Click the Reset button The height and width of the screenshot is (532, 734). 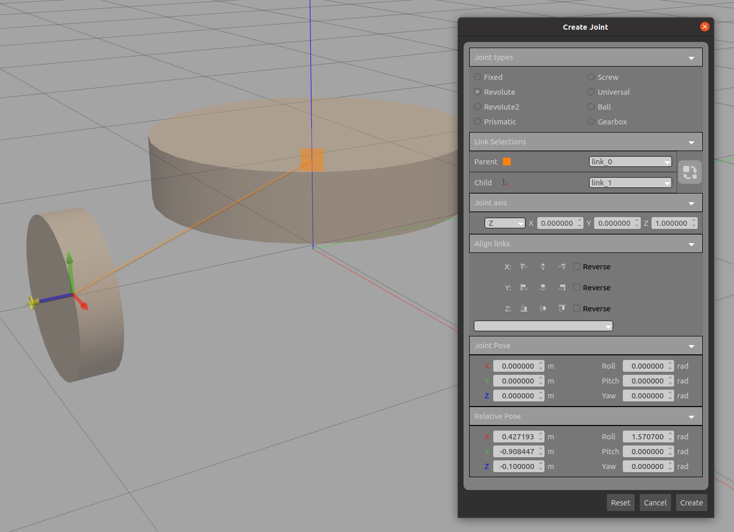click(620, 503)
